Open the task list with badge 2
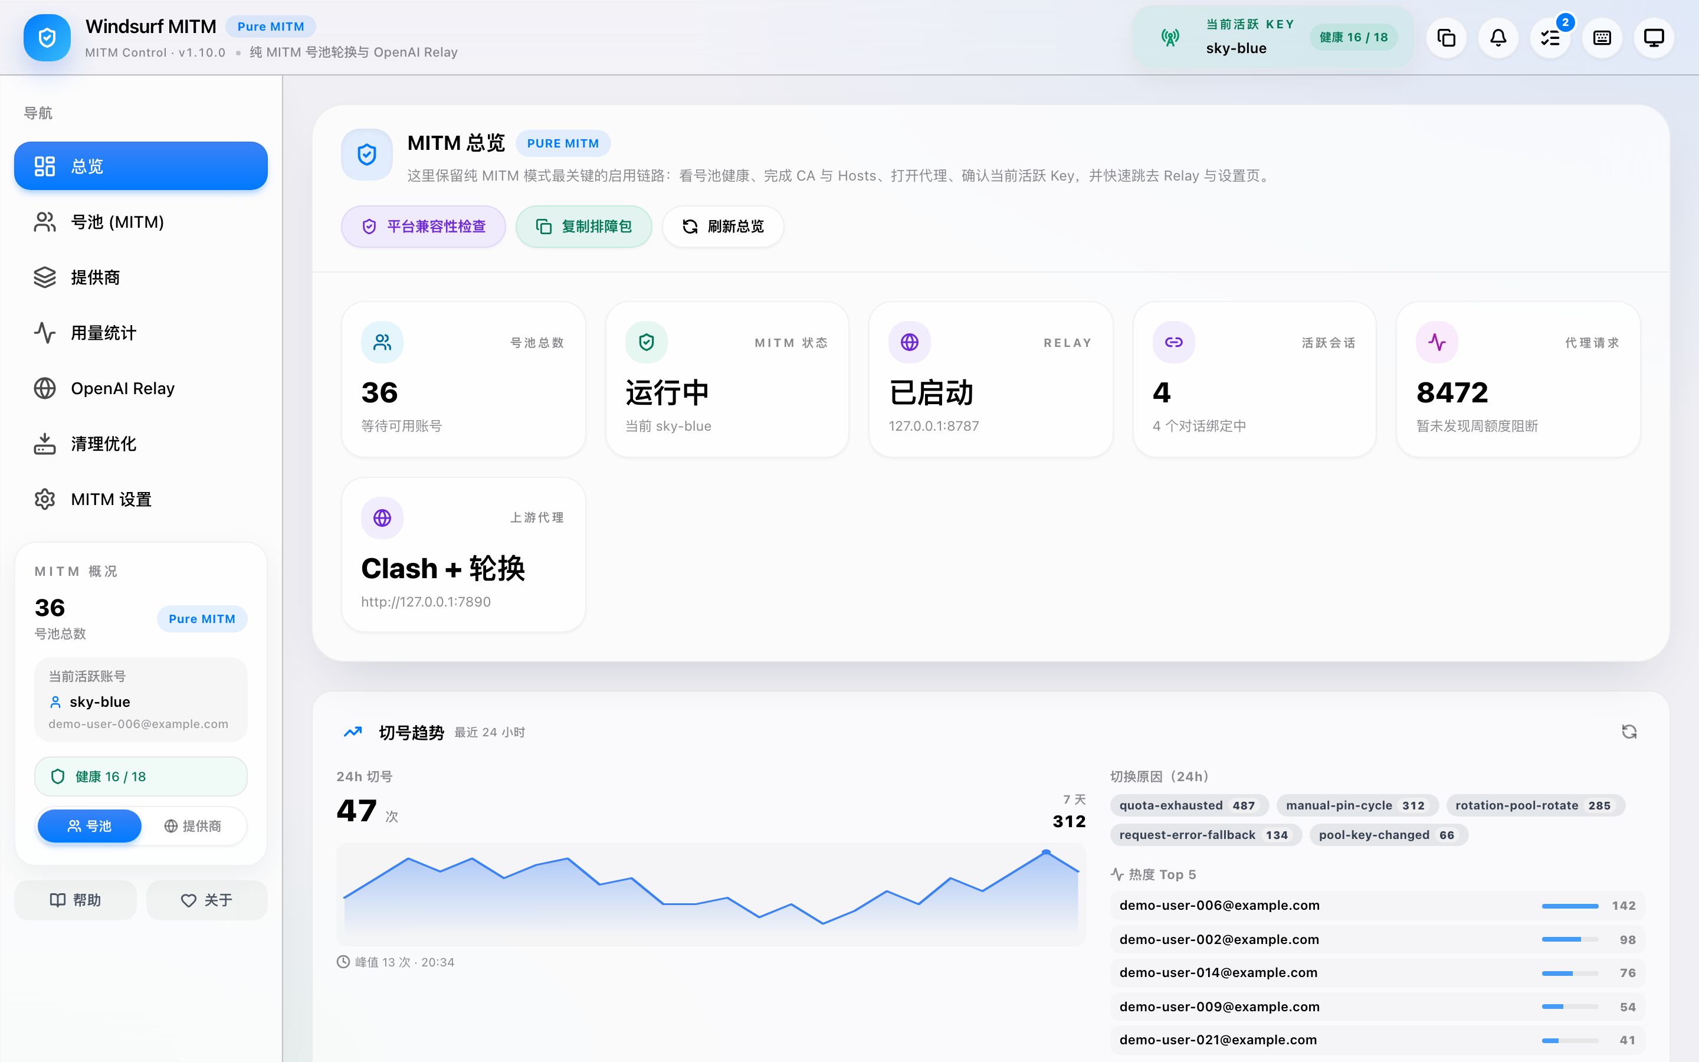This screenshot has height=1062, width=1699. pyautogui.click(x=1550, y=38)
